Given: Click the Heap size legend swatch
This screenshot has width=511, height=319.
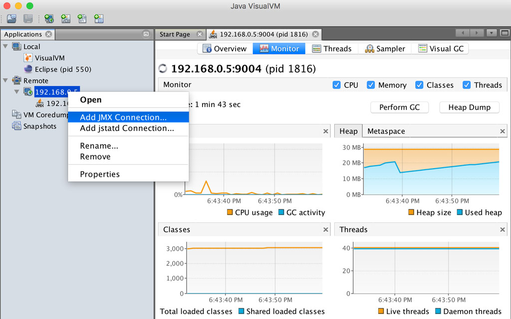Looking at the screenshot, I should (411, 212).
